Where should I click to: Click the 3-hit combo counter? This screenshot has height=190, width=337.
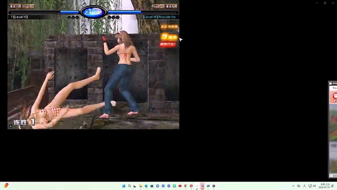coord(169,37)
